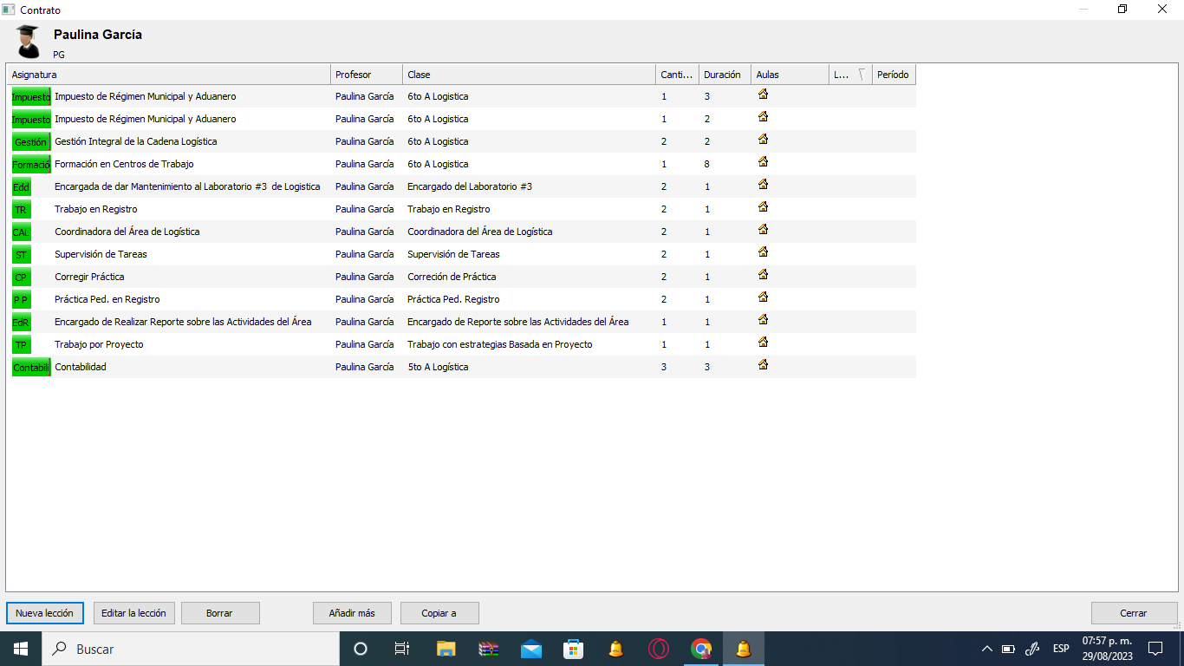
Task: Click the green TP badge
Action: pos(21,344)
